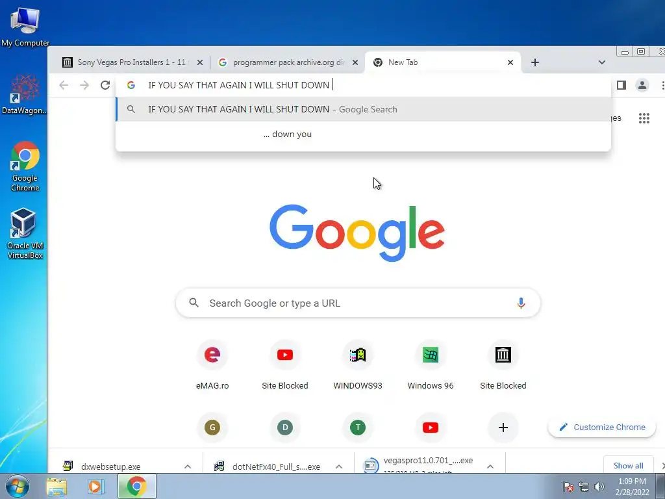Expand the tab search chevron

[x=602, y=62]
